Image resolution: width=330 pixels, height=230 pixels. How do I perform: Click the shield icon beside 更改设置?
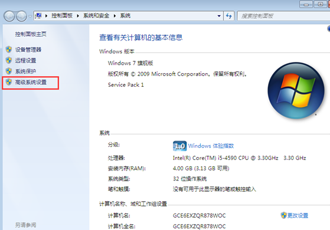click(284, 215)
